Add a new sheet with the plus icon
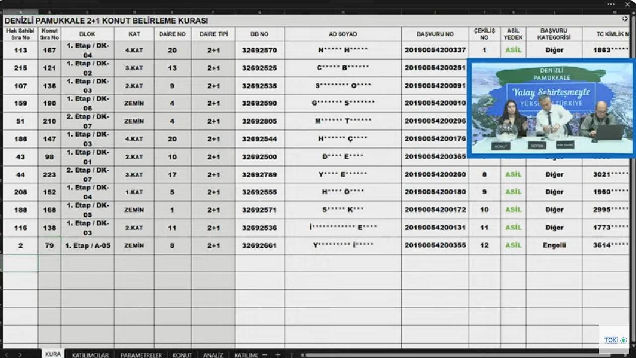The height and width of the screenshot is (358, 636). click(x=278, y=355)
